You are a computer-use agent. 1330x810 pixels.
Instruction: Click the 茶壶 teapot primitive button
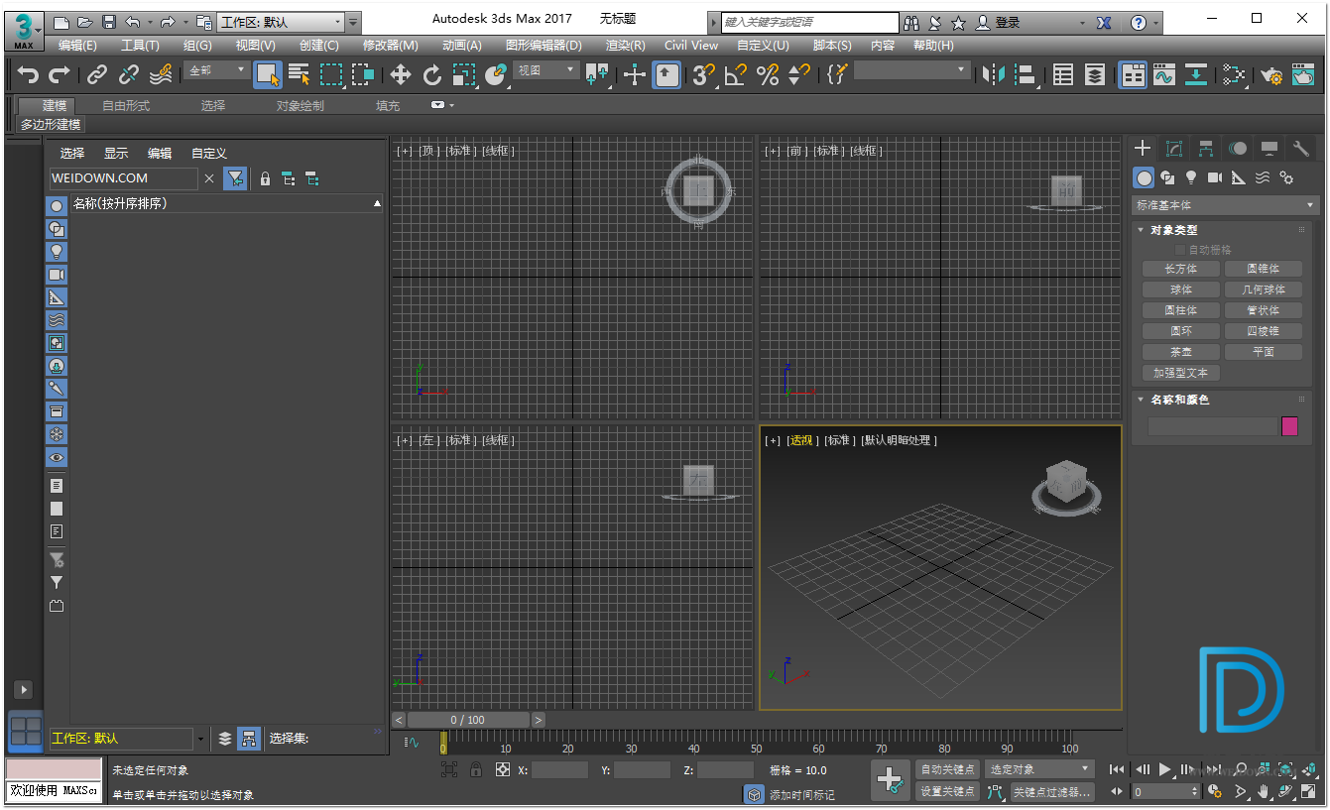point(1180,352)
